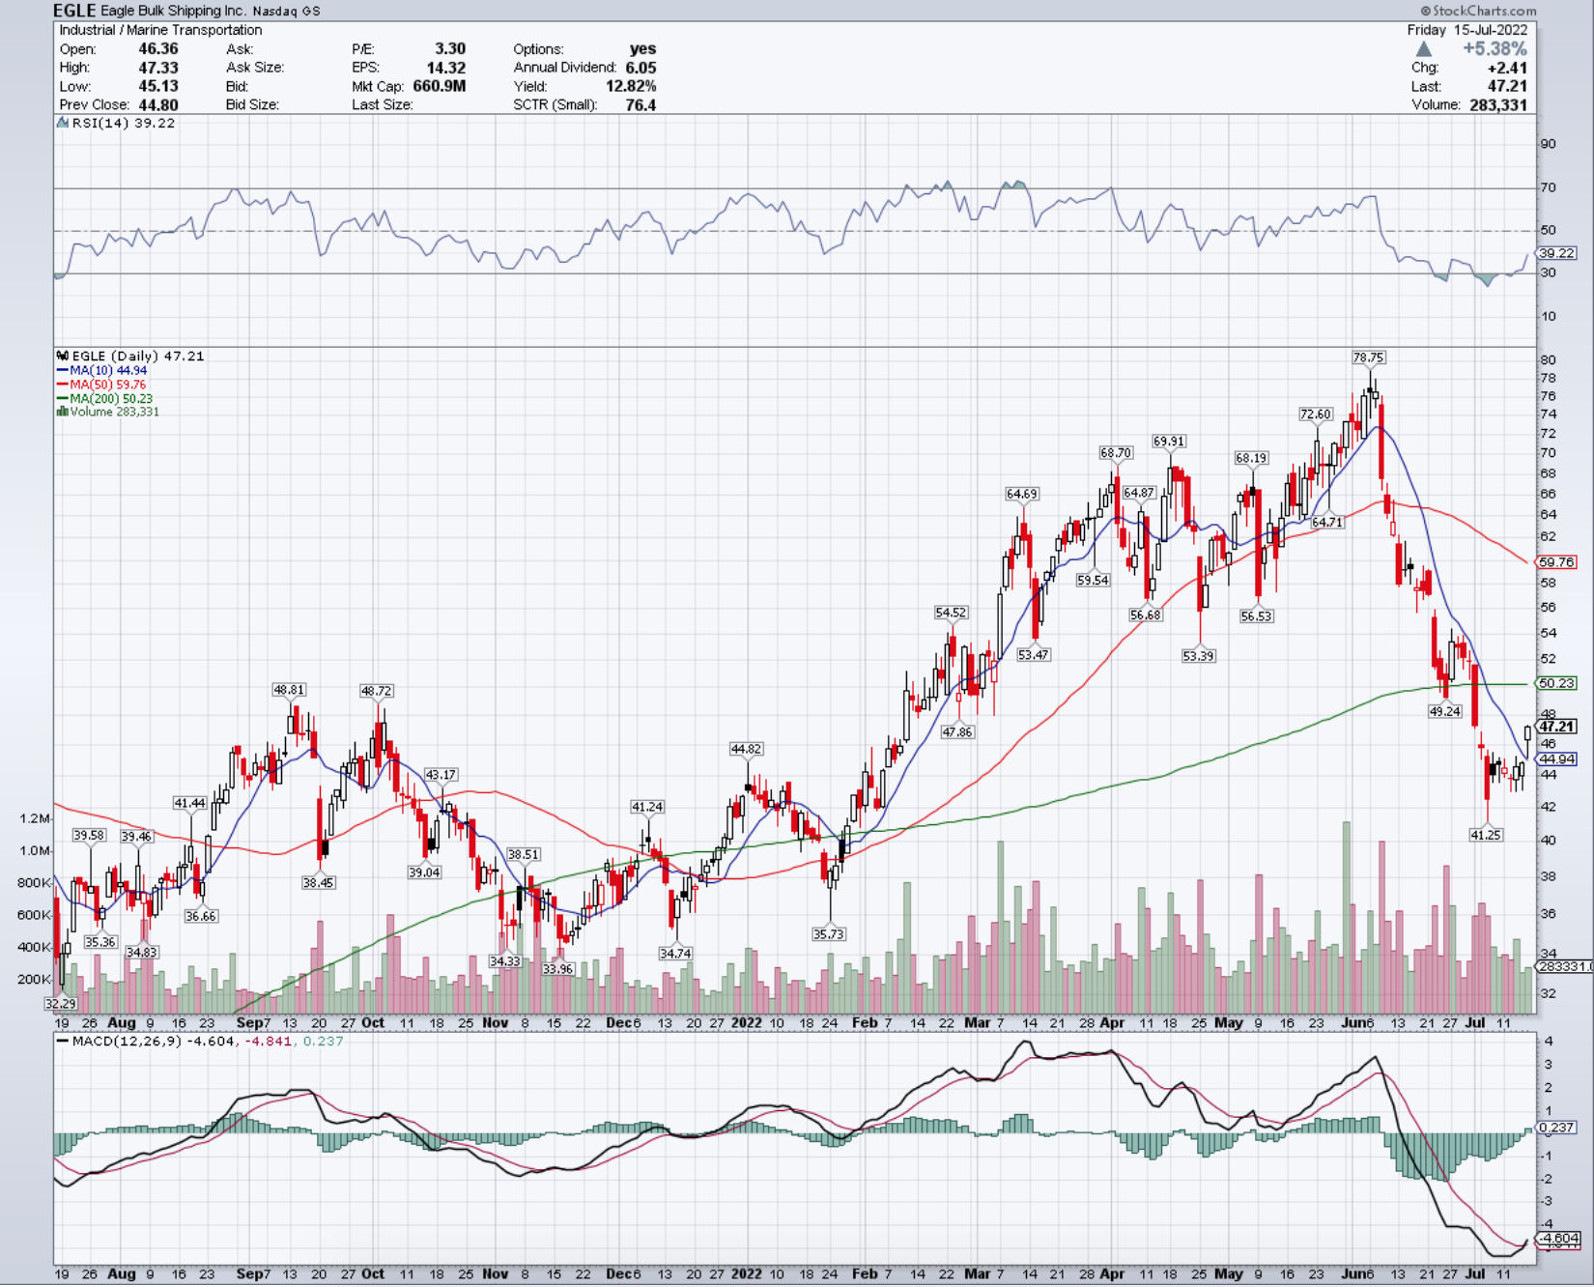Click the candlestick icon before EGLE (Daily)
This screenshot has width=1594, height=1287.
coord(63,356)
